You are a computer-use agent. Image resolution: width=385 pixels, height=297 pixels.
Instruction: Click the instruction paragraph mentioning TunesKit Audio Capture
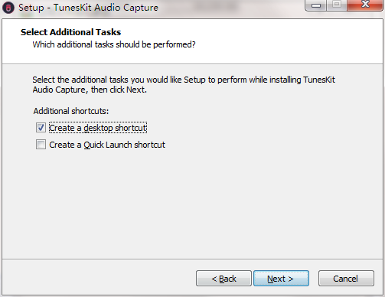pos(184,85)
